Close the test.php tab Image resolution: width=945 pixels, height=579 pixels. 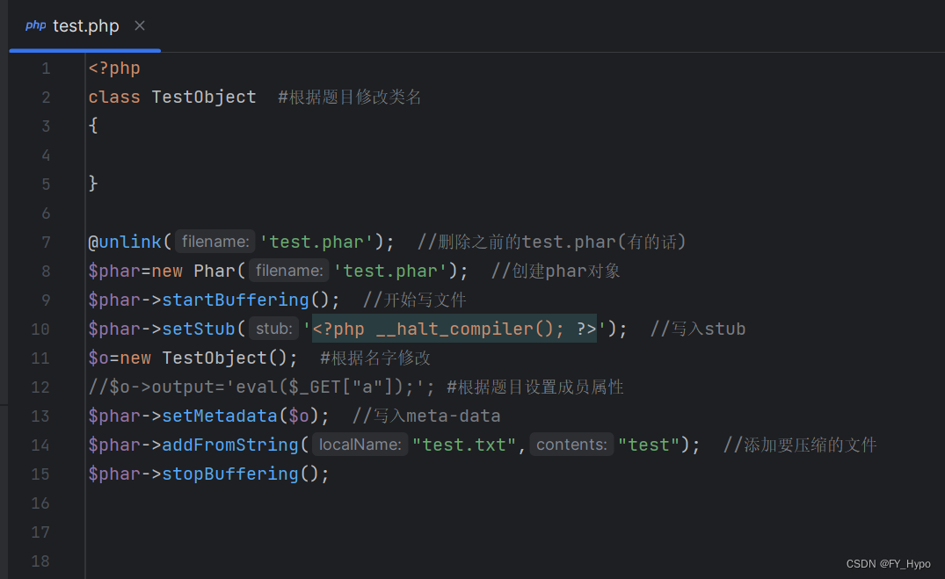point(140,25)
